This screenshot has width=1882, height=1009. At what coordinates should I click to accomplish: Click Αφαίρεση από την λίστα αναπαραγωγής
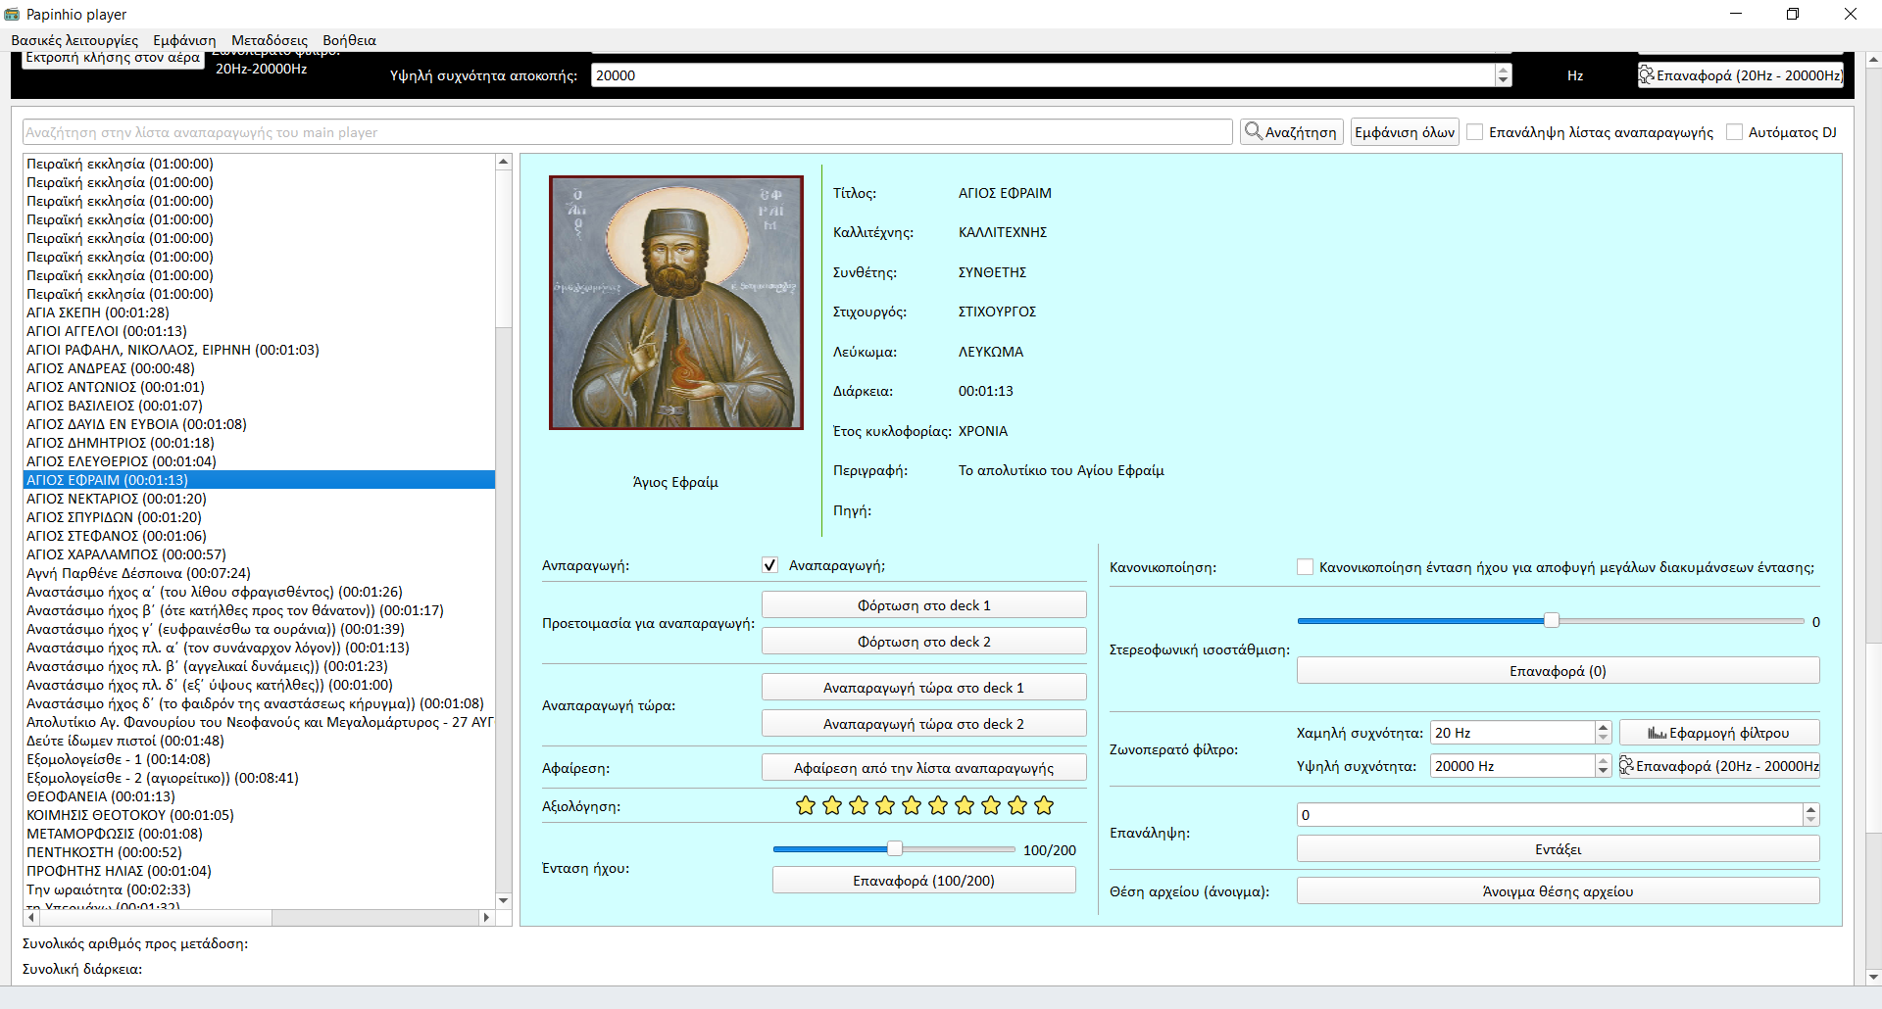click(924, 768)
